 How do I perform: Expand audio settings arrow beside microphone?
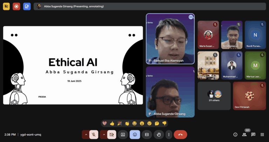coord(86,135)
